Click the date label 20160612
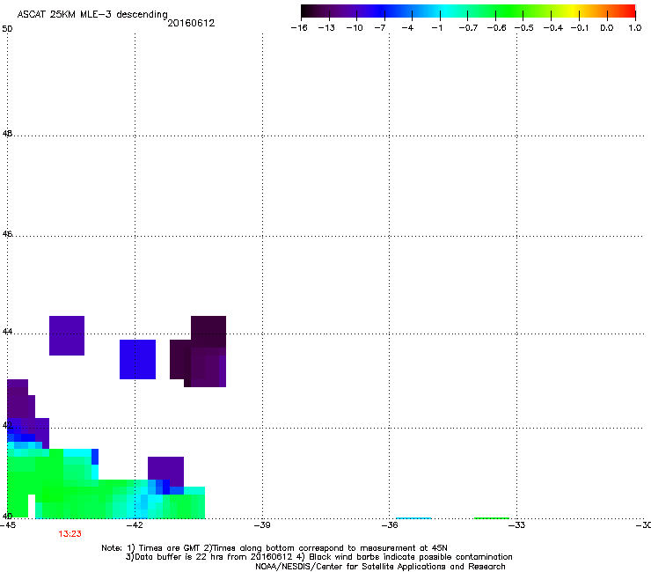Viewport: 651px width, 572px height. pos(191,23)
